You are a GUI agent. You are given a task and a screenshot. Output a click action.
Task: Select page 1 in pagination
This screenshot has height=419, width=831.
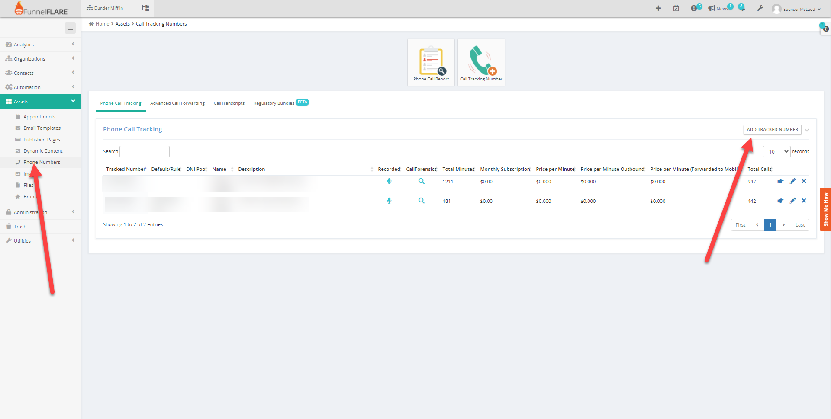(x=770, y=225)
